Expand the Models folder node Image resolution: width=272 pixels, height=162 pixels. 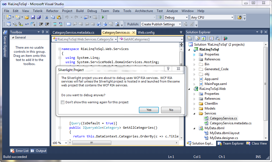coord(194,109)
